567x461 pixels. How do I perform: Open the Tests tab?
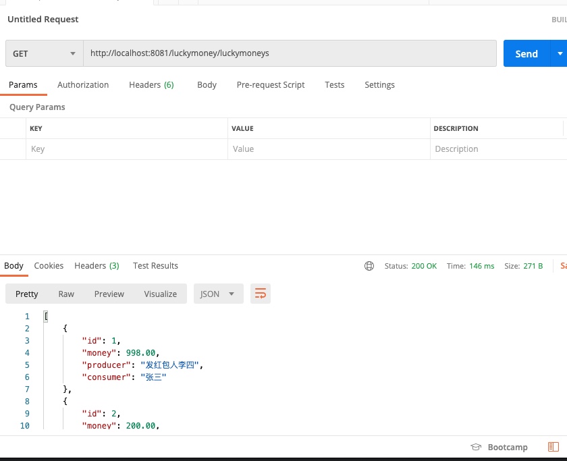pyautogui.click(x=334, y=85)
